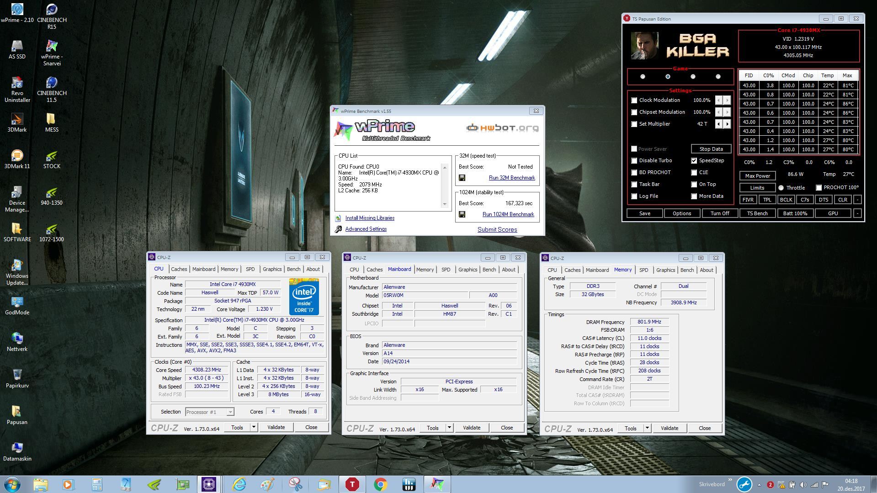The width and height of the screenshot is (877, 493).
Task: Tick the Set Multiplier checkbox
Action: (x=634, y=124)
